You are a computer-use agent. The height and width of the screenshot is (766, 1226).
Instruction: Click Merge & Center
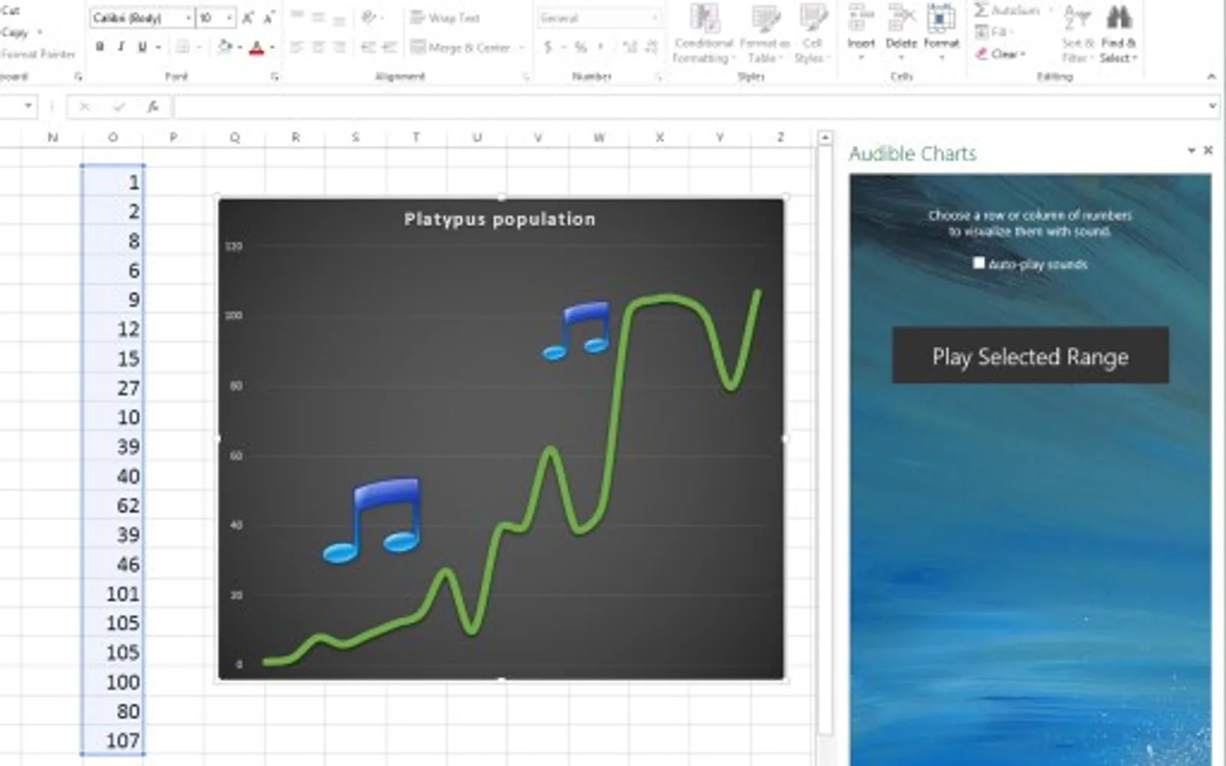[461, 47]
